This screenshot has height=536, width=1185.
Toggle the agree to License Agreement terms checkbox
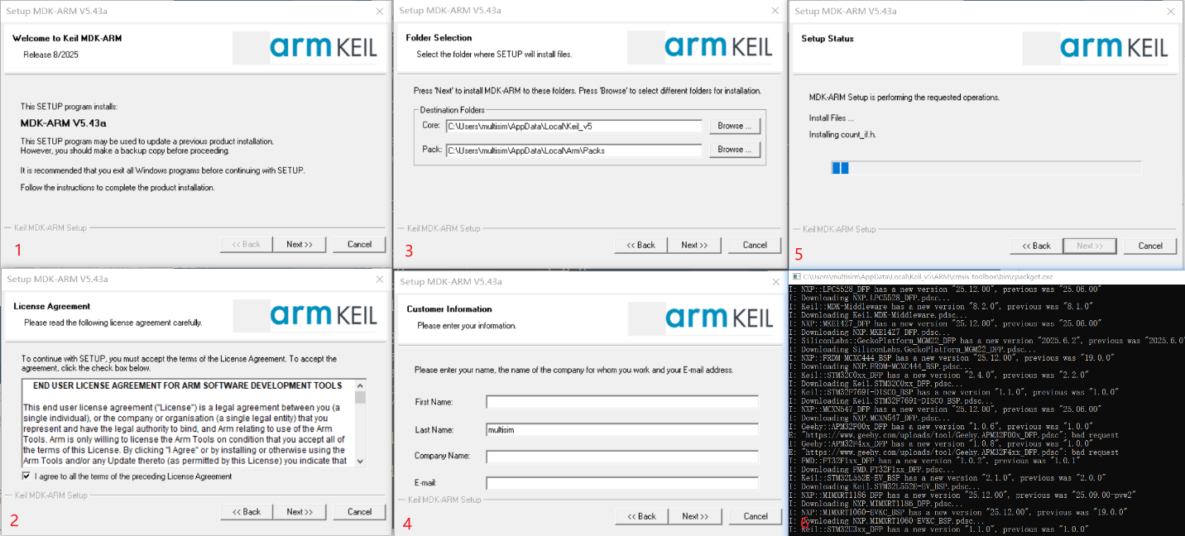[x=26, y=476]
